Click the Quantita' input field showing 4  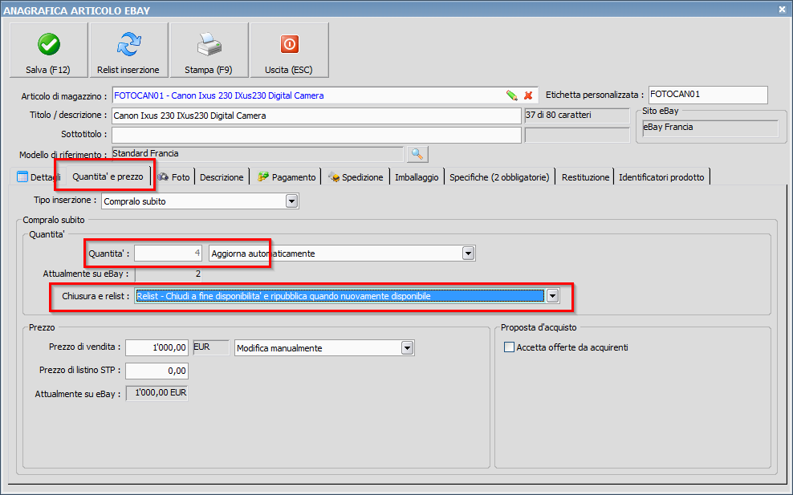(168, 254)
